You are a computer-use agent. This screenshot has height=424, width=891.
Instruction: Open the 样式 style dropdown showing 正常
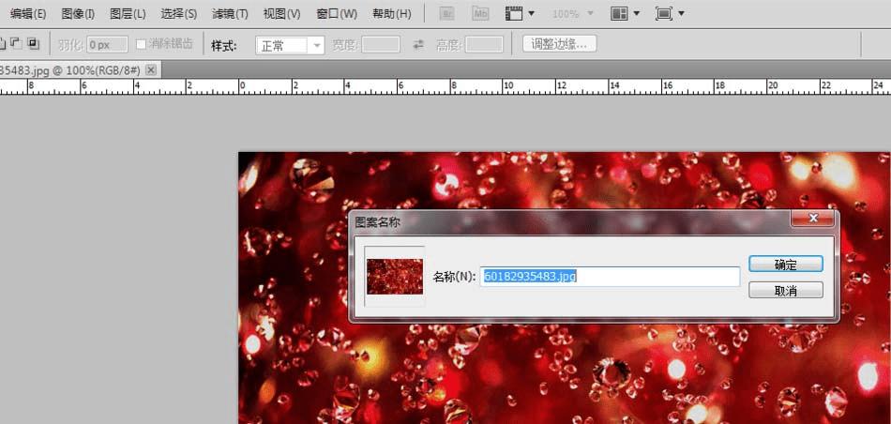point(290,45)
